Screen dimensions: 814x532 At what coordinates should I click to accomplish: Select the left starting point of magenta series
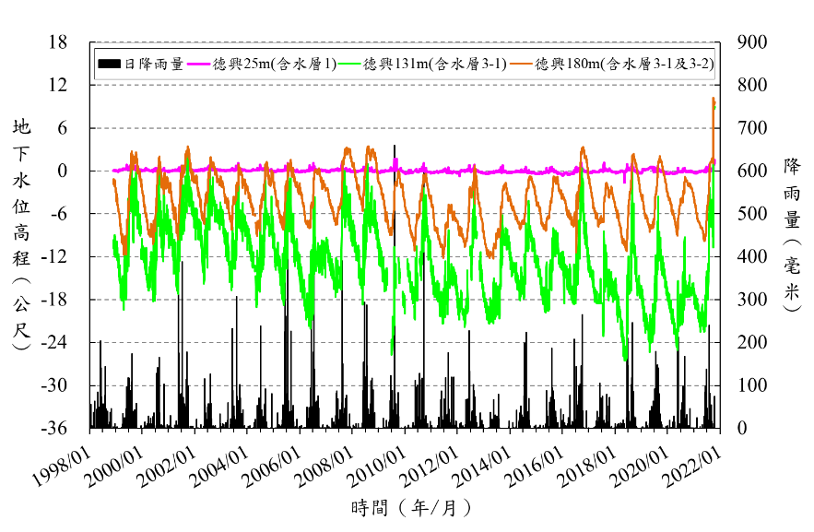tap(112, 170)
